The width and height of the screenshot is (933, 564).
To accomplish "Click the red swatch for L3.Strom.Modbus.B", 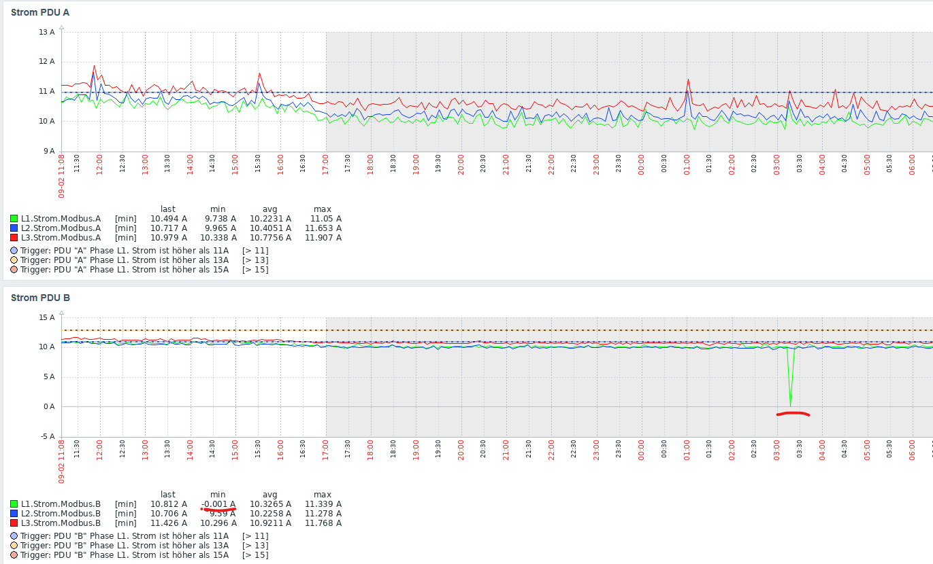I will click(x=14, y=523).
